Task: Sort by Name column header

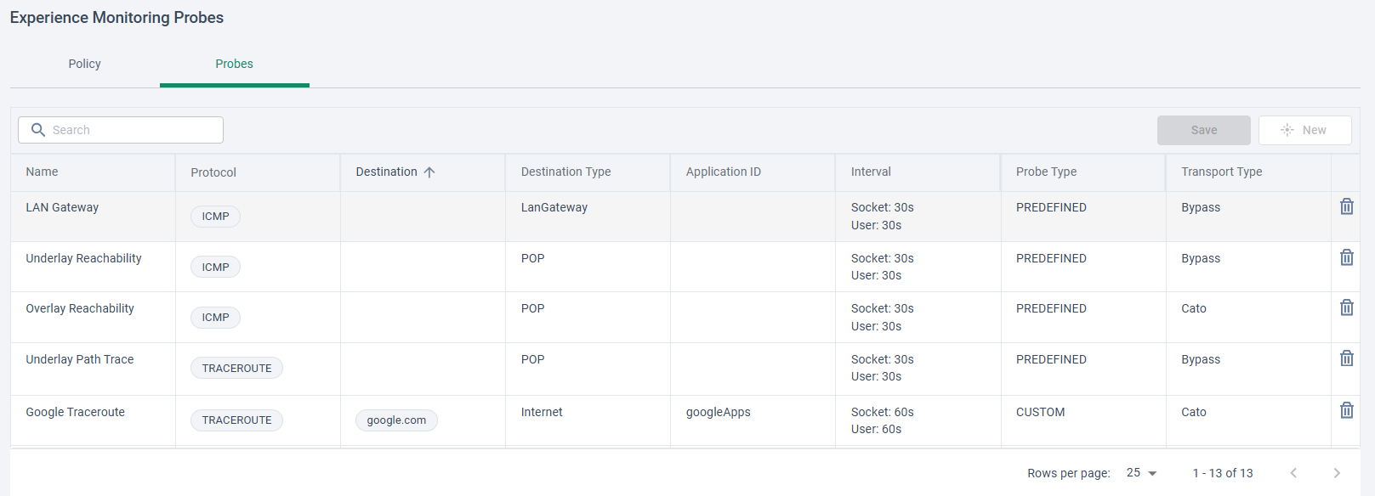Action: click(43, 172)
